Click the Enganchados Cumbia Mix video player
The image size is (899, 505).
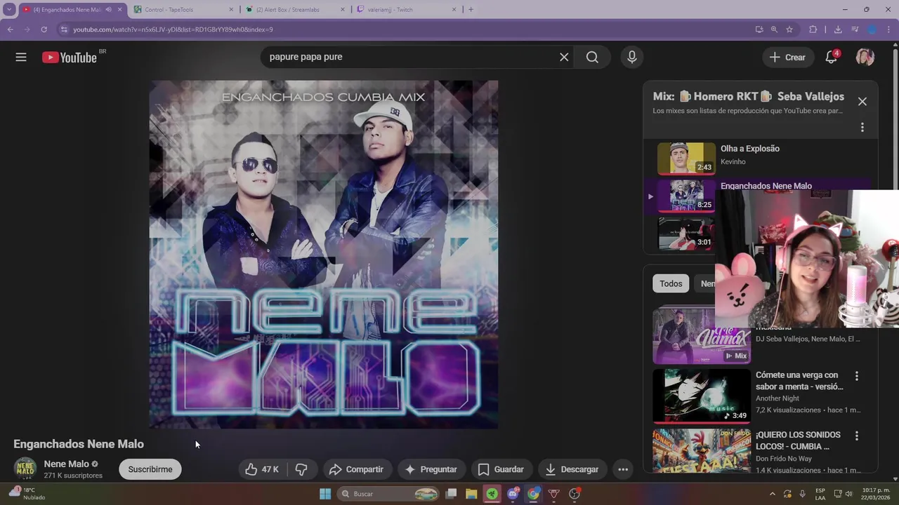[x=324, y=254]
